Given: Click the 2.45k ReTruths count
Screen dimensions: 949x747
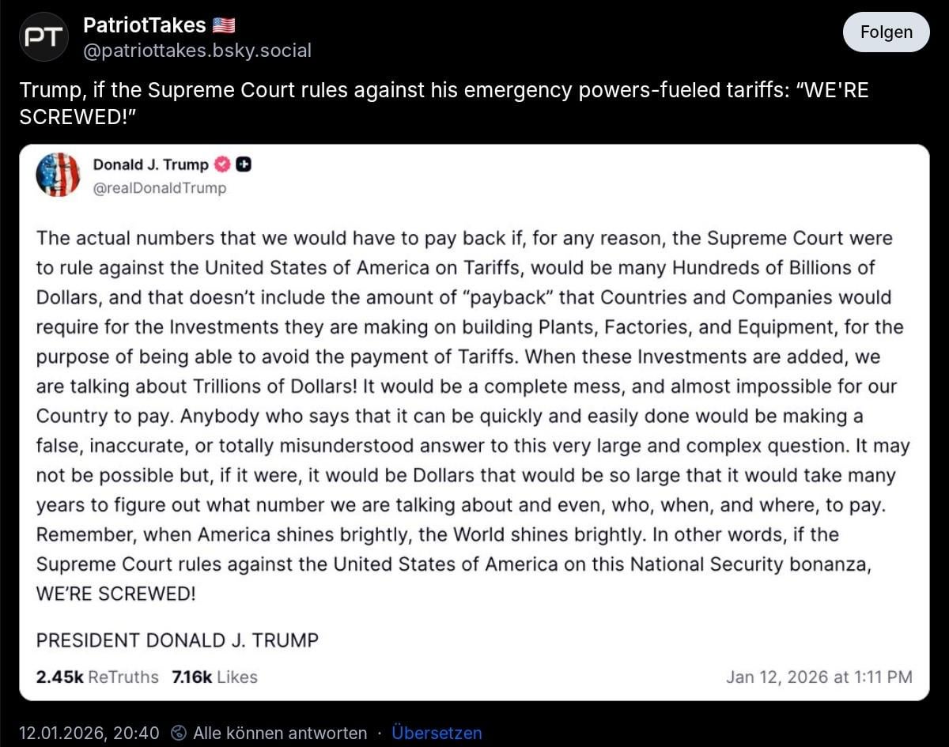Looking at the screenshot, I should point(97,677).
